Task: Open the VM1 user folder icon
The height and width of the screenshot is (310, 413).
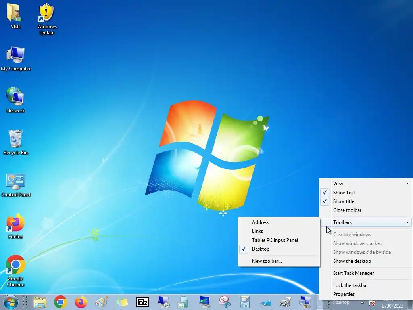Action: pyautogui.click(x=15, y=16)
